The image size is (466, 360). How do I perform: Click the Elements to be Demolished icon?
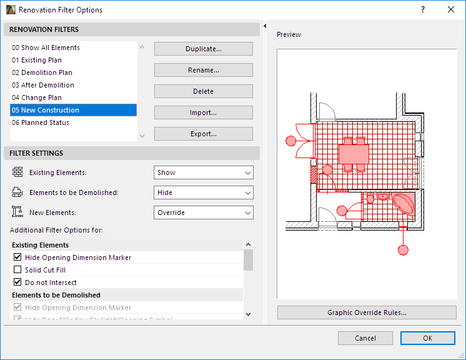[x=17, y=192]
